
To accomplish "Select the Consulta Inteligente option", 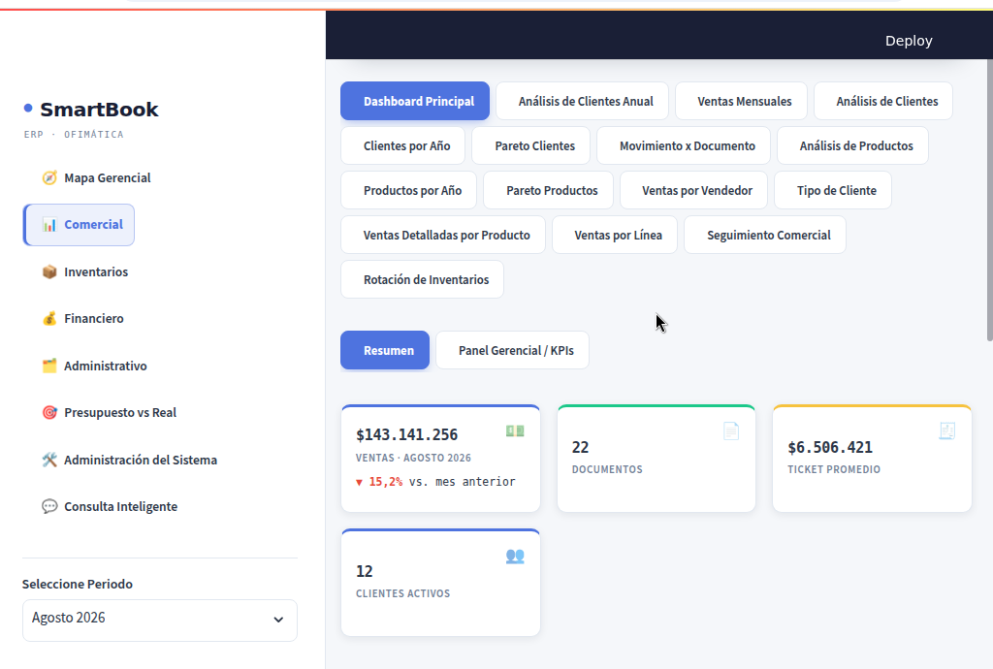I will click(110, 506).
